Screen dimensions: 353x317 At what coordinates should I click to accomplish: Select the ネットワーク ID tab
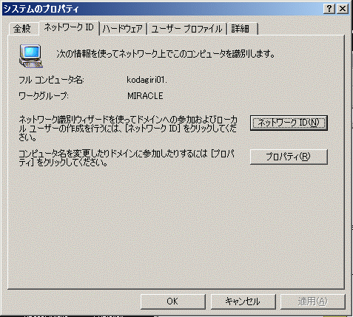pos(69,27)
